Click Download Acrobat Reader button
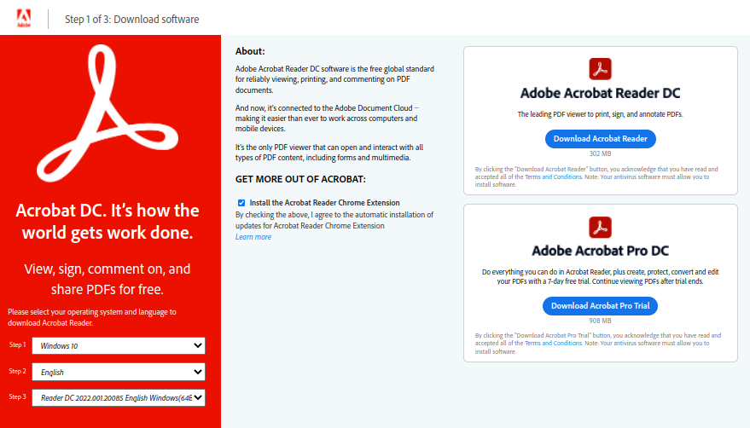Image resolution: width=750 pixels, height=428 pixels. tap(601, 139)
